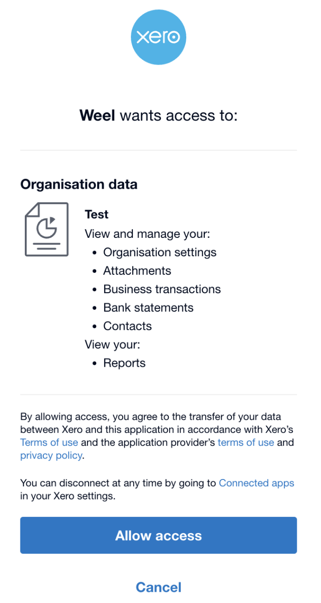Click the Test organisation name
The width and height of the screenshot is (321, 603).
[97, 214]
